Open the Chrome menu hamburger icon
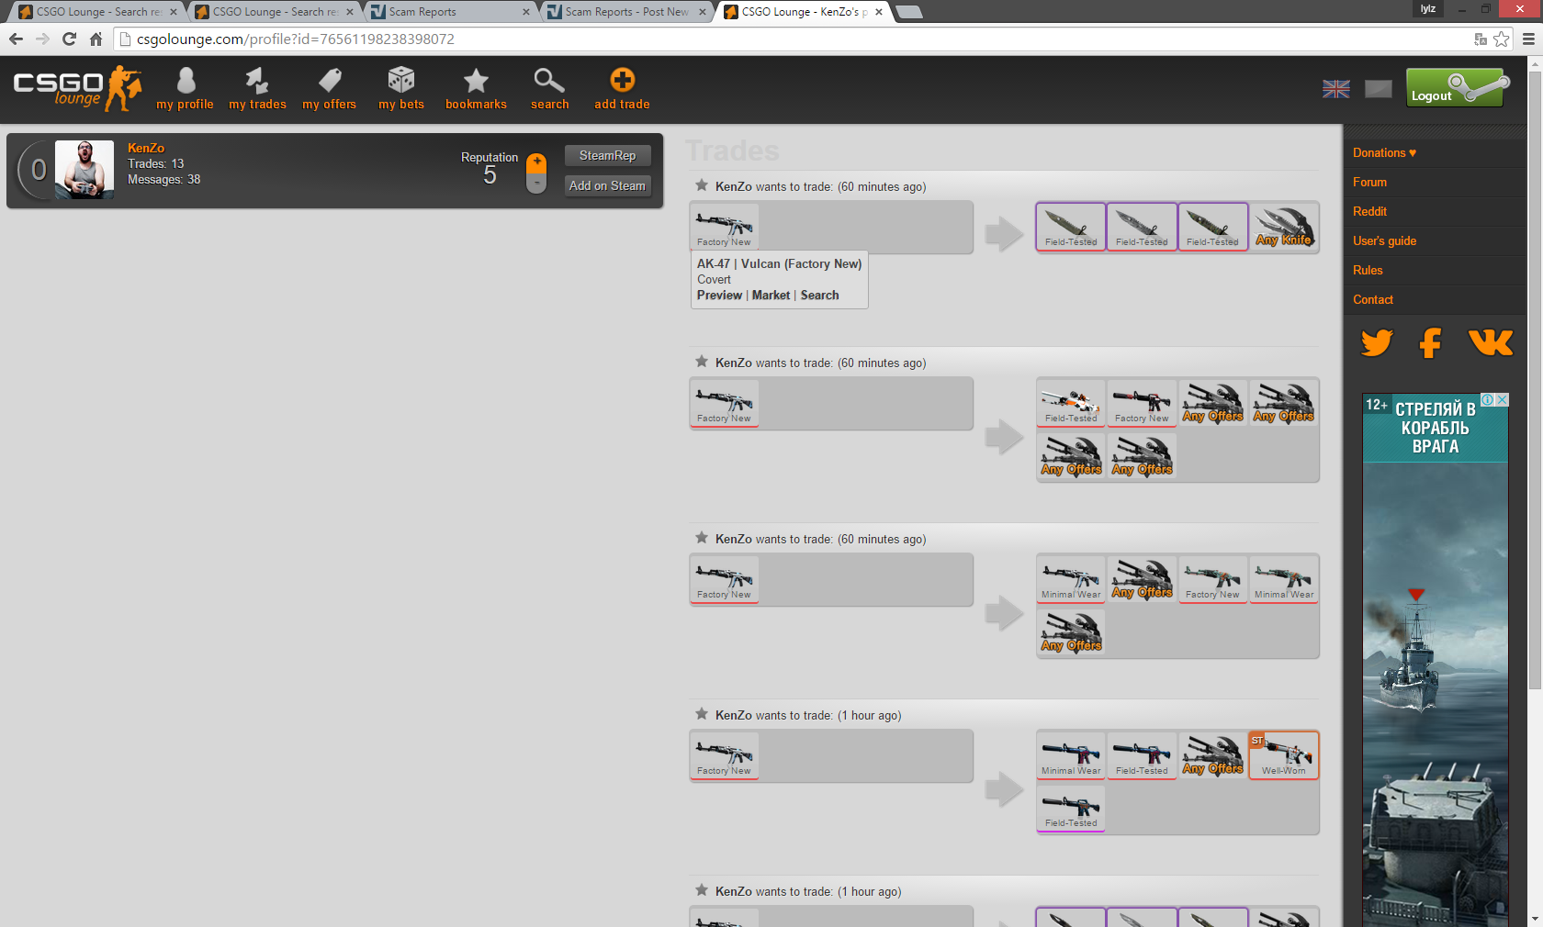The width and height of the screenshot is (1543, 927). (x=1528, y=39)
